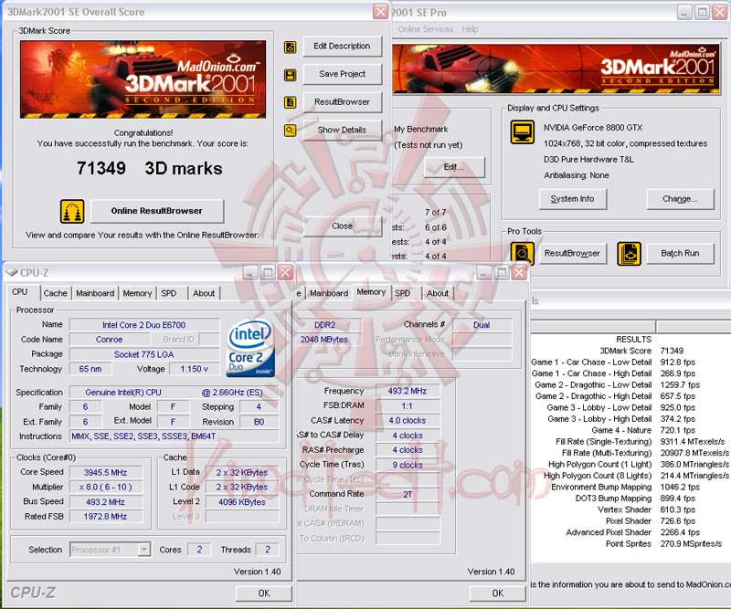Click the monitor icon in Display and CPU Settings

[x=523, y=132]
